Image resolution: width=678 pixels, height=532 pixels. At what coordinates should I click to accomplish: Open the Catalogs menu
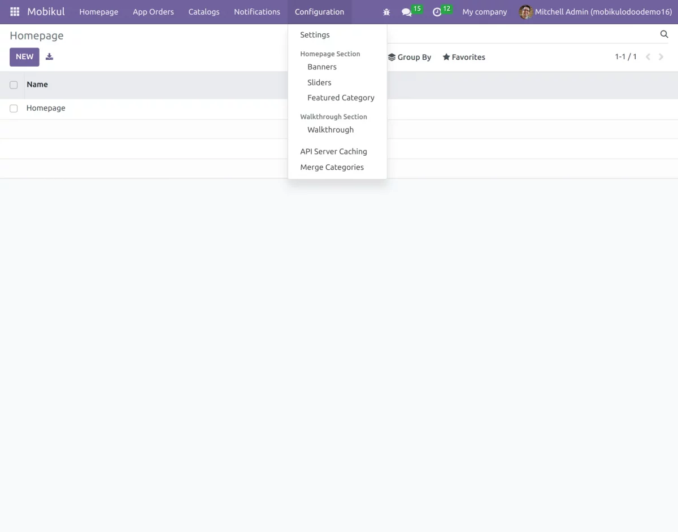[204, 11]
